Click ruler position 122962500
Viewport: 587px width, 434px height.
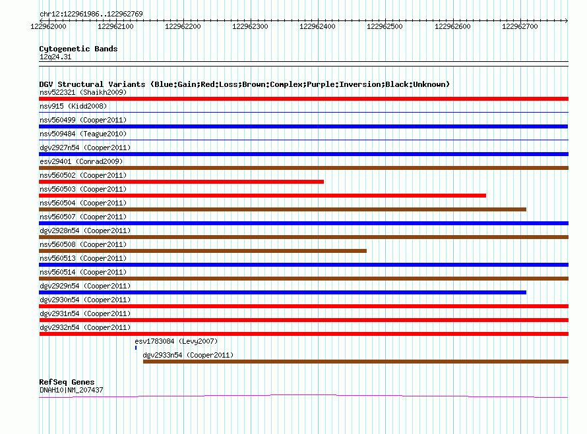click(x=385, y=26)
